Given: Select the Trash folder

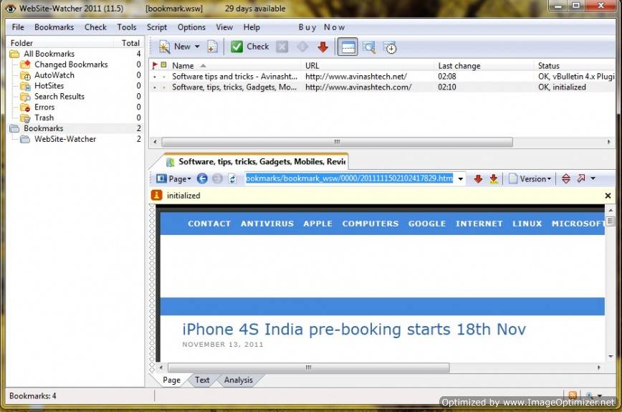Looking at the screenshot, I should click(x=44, y=118).
